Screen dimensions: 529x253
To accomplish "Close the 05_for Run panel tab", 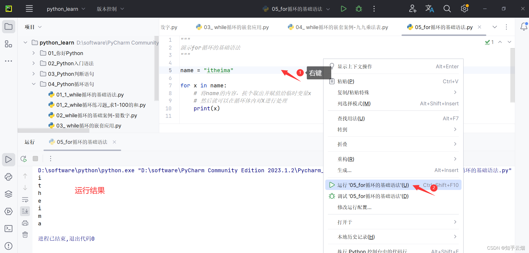I will coord(114,142).
